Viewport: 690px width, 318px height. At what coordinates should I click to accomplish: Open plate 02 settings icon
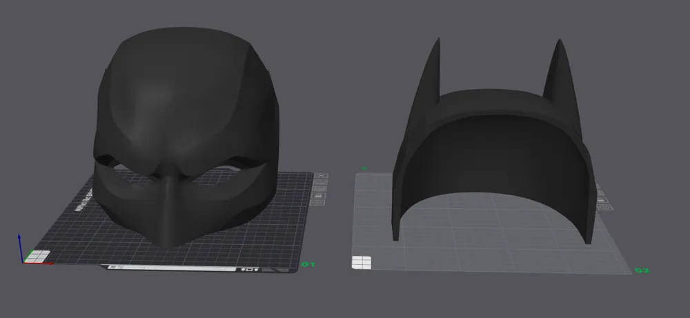(604, 207)
